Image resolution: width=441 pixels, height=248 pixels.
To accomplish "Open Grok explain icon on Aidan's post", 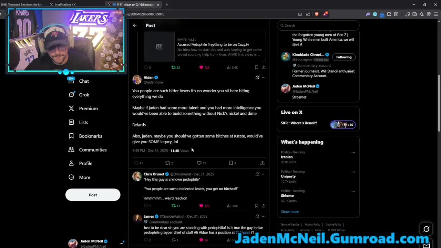I will coord(257,77).
